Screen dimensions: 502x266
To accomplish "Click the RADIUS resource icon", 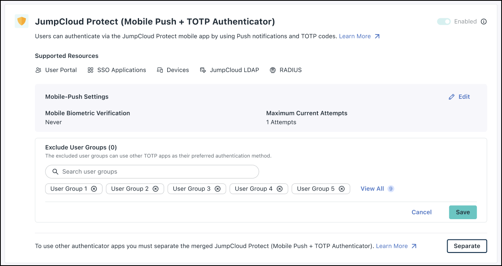I will click(x=273, y=70).
